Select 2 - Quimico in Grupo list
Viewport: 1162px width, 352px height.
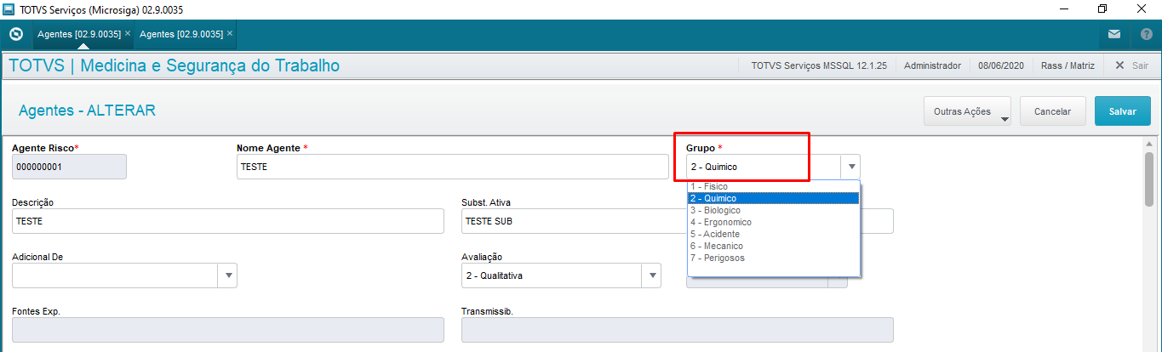pyautogui.click(x=773, y=198)
